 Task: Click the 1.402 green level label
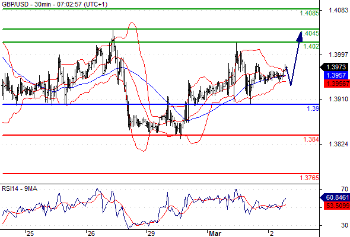pos(311,46)
